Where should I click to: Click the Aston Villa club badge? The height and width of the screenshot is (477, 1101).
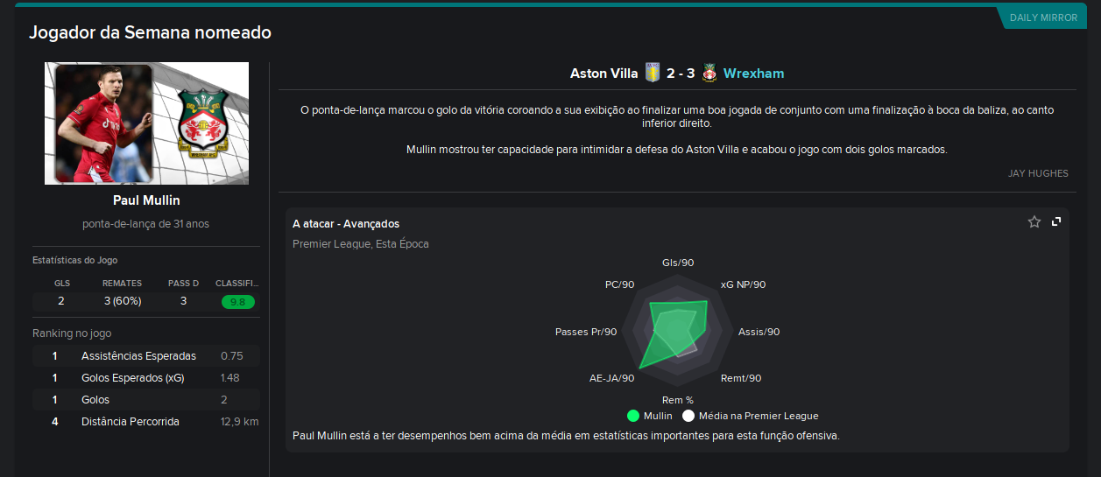(x=652, y=73)
